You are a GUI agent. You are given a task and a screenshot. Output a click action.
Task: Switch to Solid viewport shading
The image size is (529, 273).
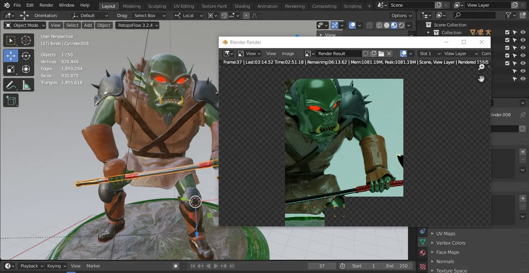coord(387,25)
